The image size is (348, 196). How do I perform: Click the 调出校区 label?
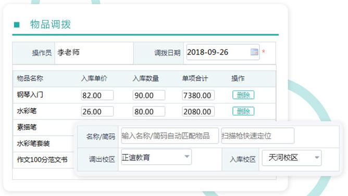click(102, 159)
